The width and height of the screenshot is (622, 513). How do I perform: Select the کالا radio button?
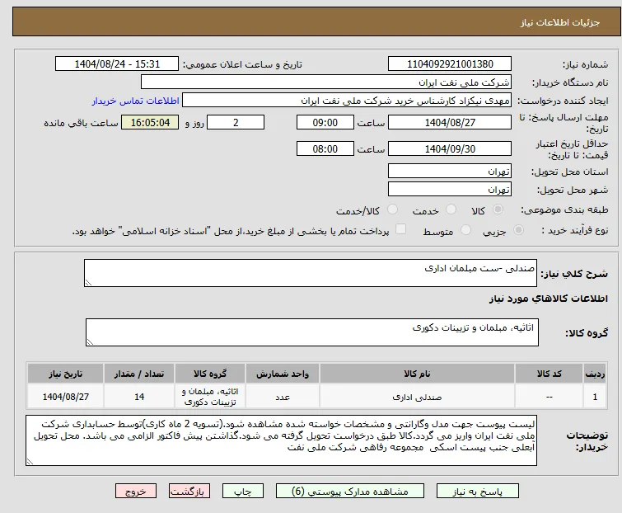(498, 209)
